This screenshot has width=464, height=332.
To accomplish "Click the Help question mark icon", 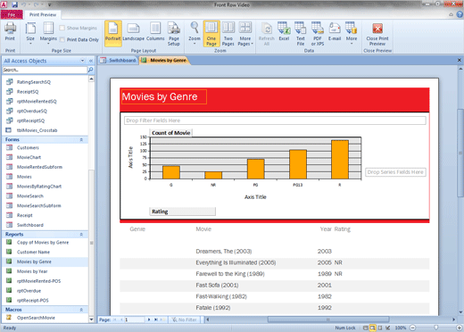I will coord(460,14).
